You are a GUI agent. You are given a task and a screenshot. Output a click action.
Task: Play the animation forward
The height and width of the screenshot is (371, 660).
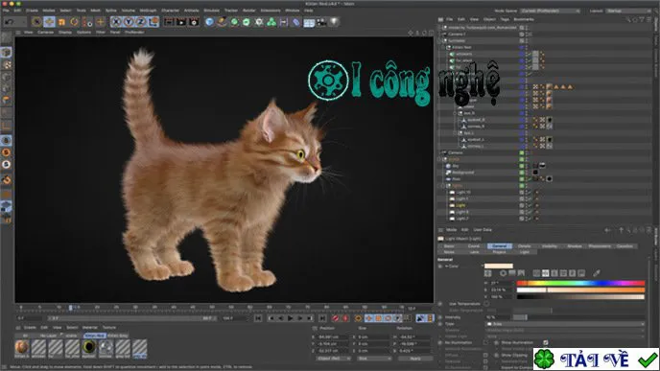[x=291, y=318]
